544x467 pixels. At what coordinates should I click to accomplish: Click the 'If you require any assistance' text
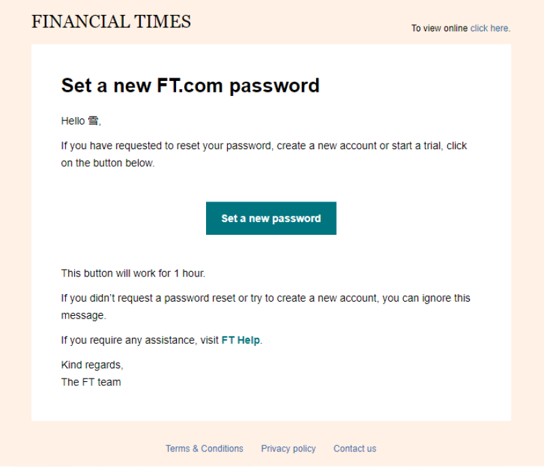[x=140, y=340]
